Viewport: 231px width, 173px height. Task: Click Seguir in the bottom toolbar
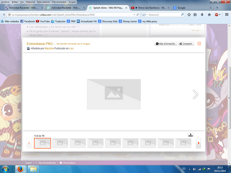tap(29, 163)
